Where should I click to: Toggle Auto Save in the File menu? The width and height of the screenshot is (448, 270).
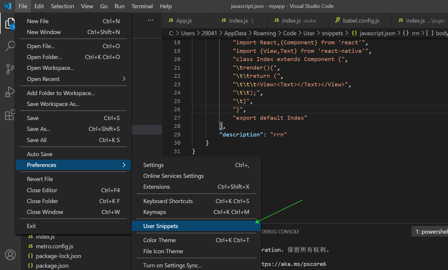point(39,154)
